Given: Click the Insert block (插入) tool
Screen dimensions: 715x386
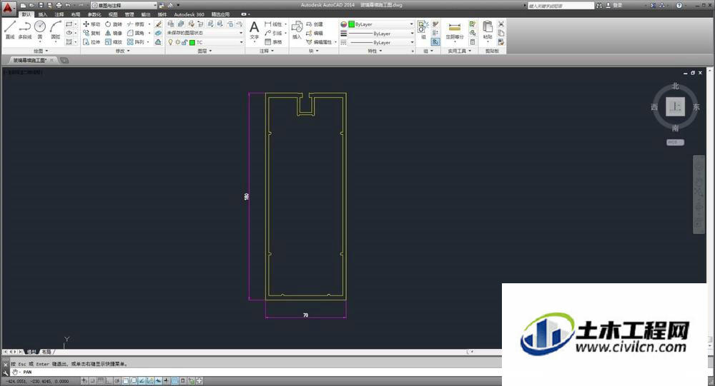Looking at the screenshot, I should pos(297,30).
